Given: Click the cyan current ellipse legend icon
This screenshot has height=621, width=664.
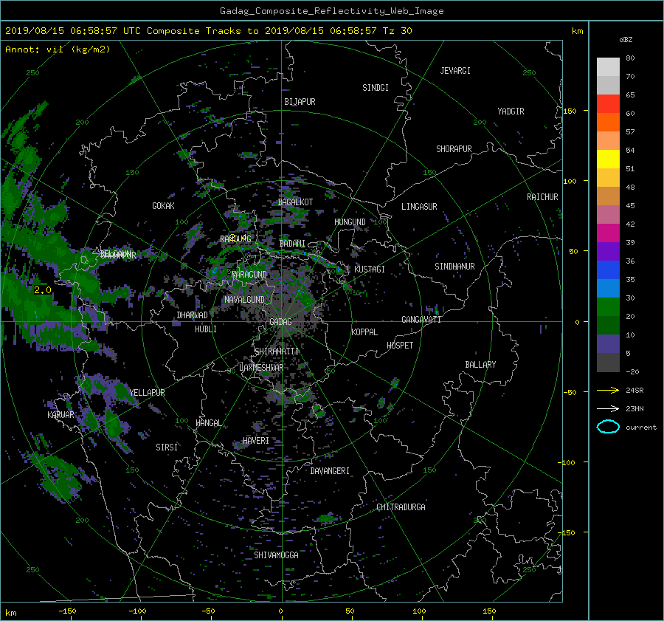Looking at the screenshot, I should tap(608, 427).
